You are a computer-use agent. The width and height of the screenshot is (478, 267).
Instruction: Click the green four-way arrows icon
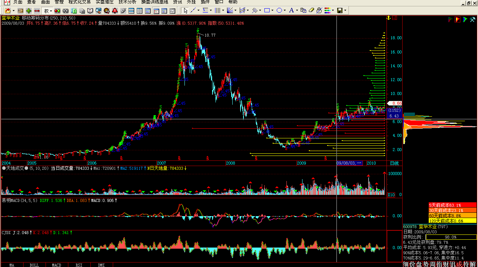pos(29,10)
